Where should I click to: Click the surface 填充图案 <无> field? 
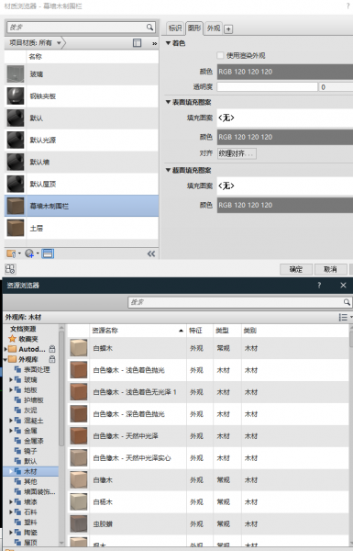(285, 118)
